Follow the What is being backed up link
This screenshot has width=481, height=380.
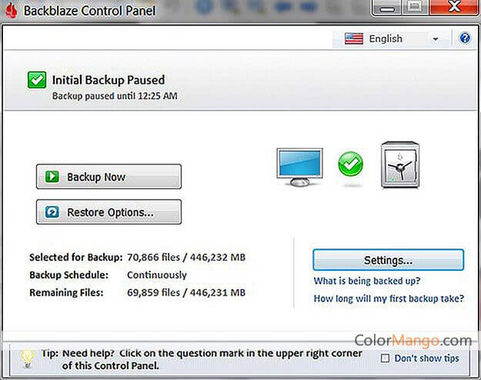366,282
